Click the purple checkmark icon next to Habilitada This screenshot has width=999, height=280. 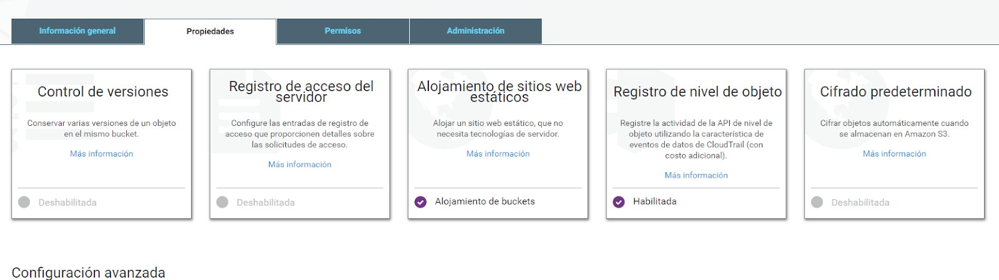pos(619,202)
